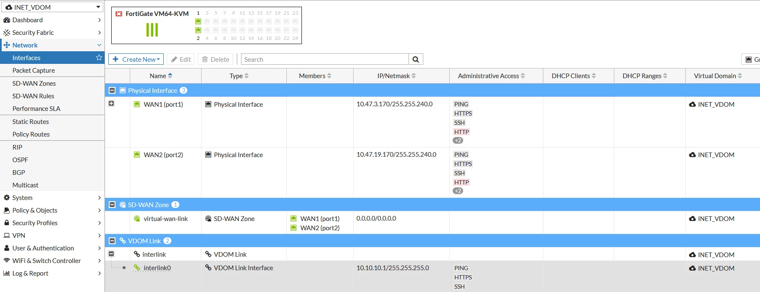Select the interlink0 interface
Image resolution: width=760 pixels, height=292 pixels.
[157, 268]
